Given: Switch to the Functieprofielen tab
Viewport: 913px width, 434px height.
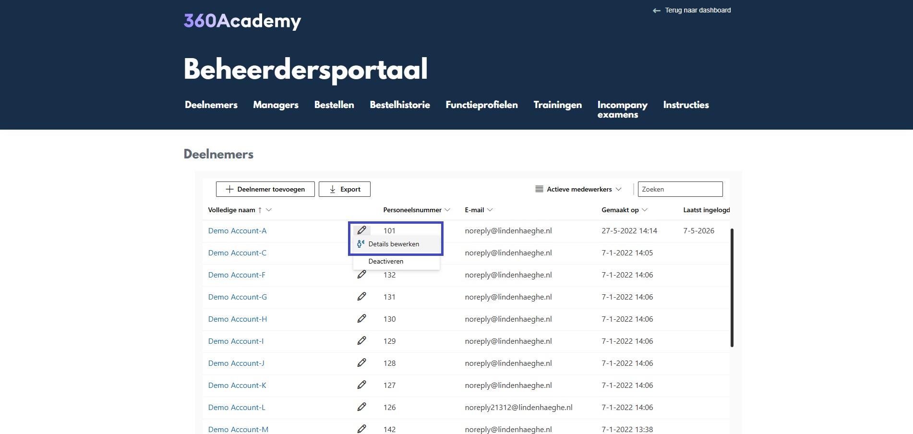Looking at the screenshot, I should (x=482, y=105).
